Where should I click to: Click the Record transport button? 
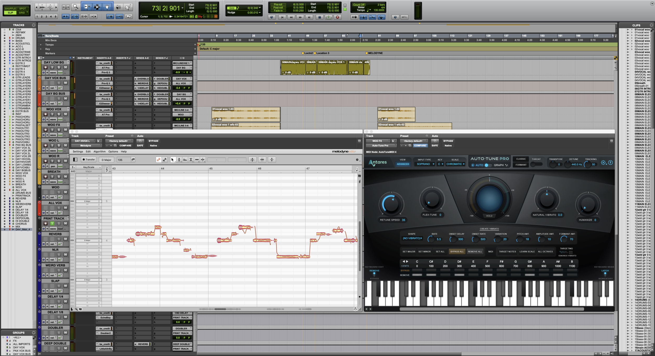pos(337,17)
